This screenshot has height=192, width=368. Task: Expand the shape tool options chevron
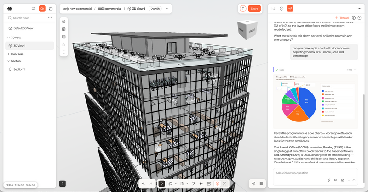click(x=176, y=184)
